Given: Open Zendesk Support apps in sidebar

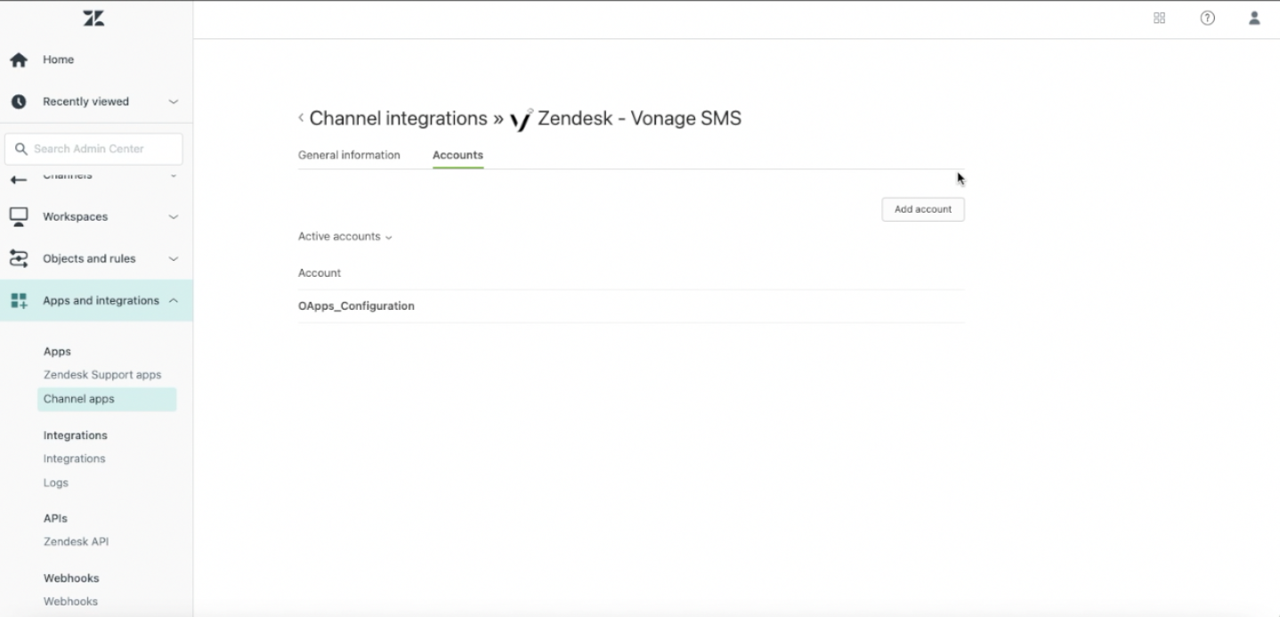Looking at the screenshot, I should coord(102,375).
